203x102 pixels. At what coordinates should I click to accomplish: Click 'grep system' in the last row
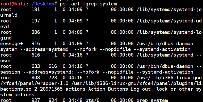[x=152, y=100]
